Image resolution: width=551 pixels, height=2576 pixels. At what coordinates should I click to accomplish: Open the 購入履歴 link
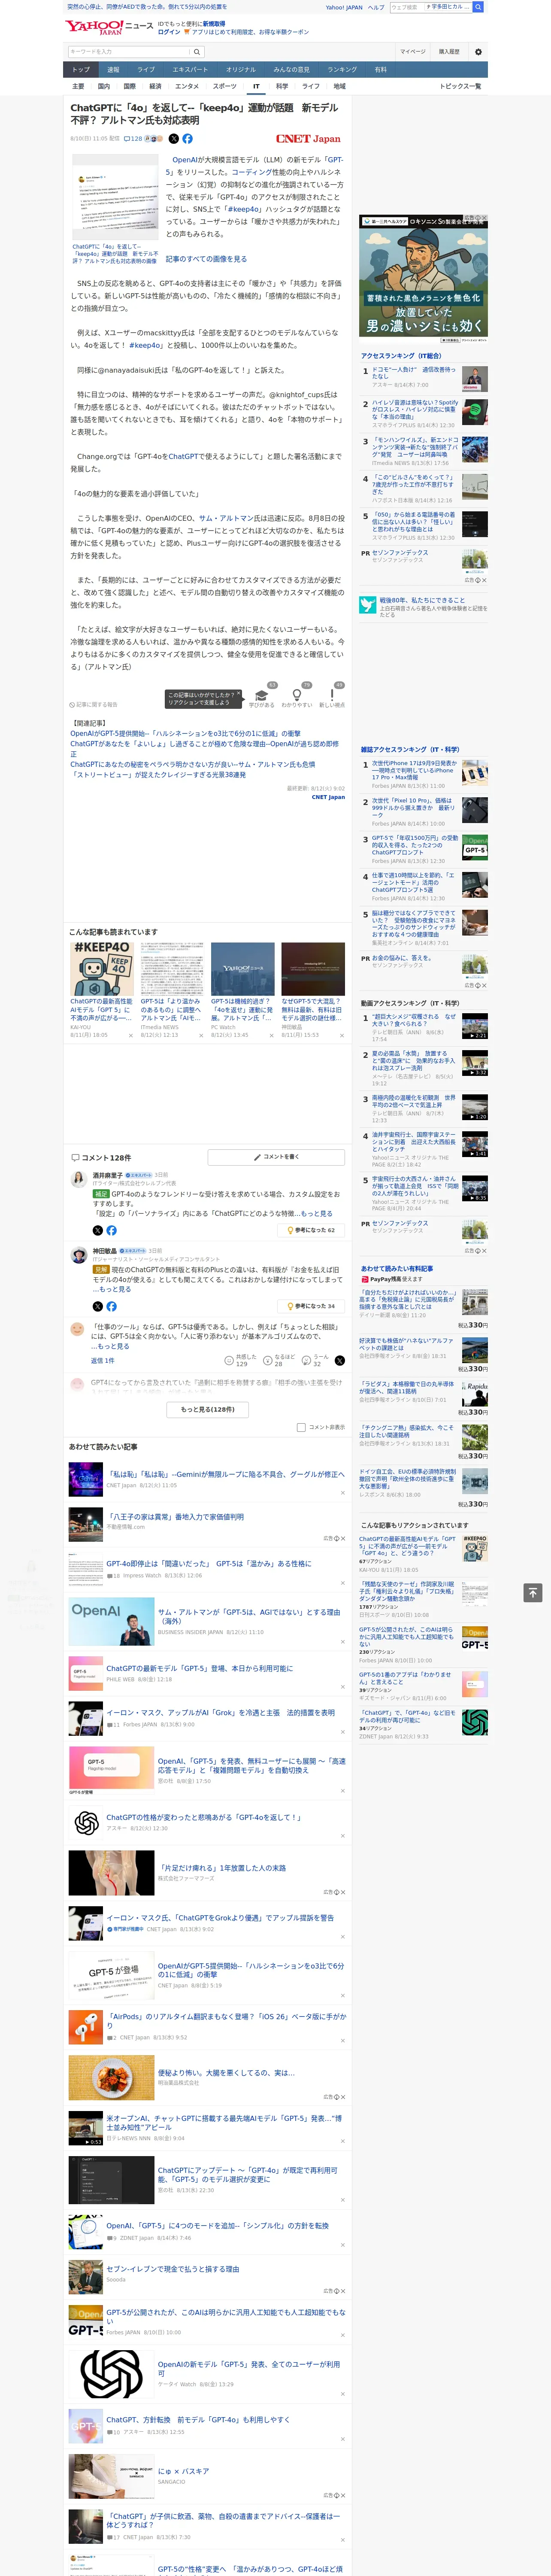point(449,51)
